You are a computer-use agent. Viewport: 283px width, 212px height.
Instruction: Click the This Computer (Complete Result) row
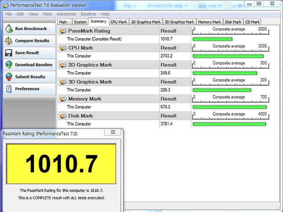(x=125, y=39)
